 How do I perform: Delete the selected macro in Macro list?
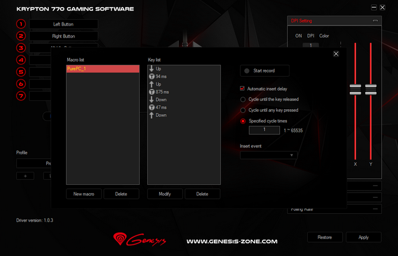pyautogui.click(x=121, y=194)
